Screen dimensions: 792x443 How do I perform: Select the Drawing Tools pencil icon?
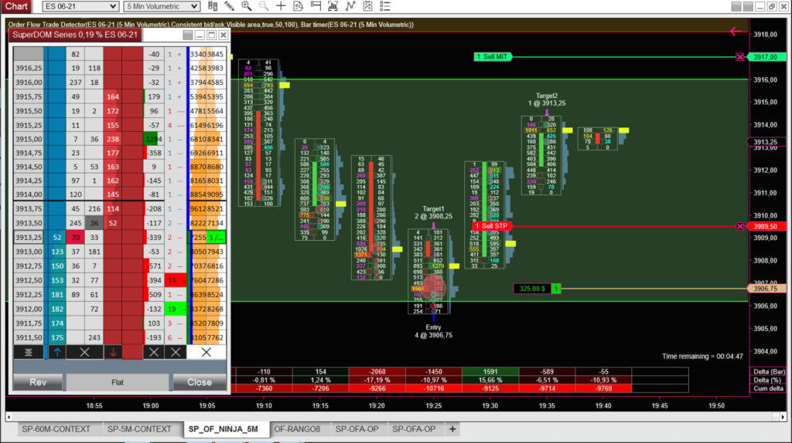tap(230, 6)
